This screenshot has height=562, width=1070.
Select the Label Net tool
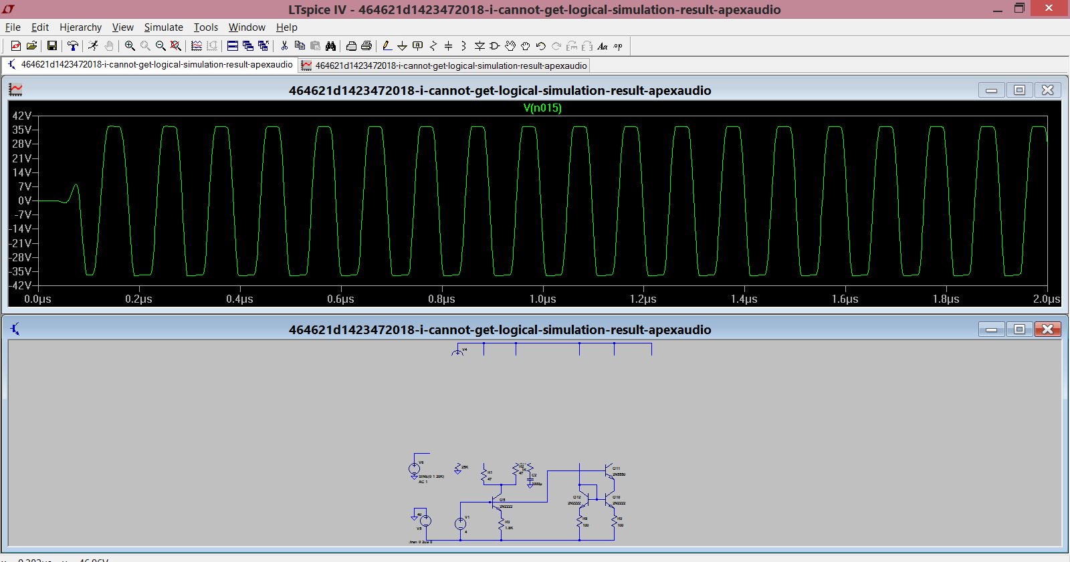(x=417, y=46)
